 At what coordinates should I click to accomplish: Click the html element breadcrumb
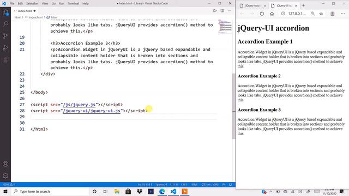coord(54,17)
